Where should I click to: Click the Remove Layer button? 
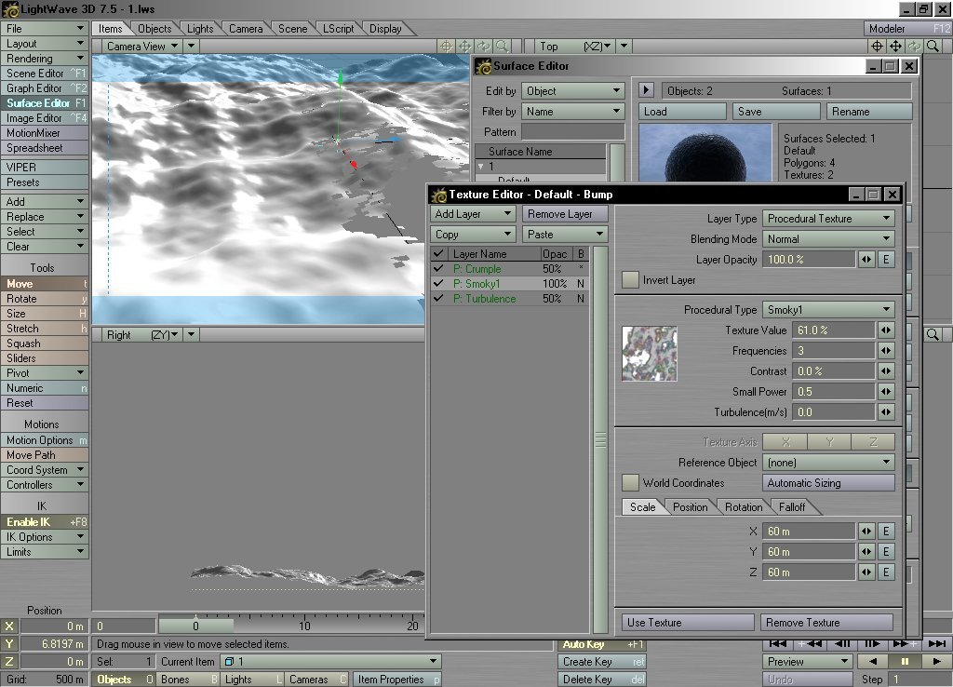click(565, 214)
